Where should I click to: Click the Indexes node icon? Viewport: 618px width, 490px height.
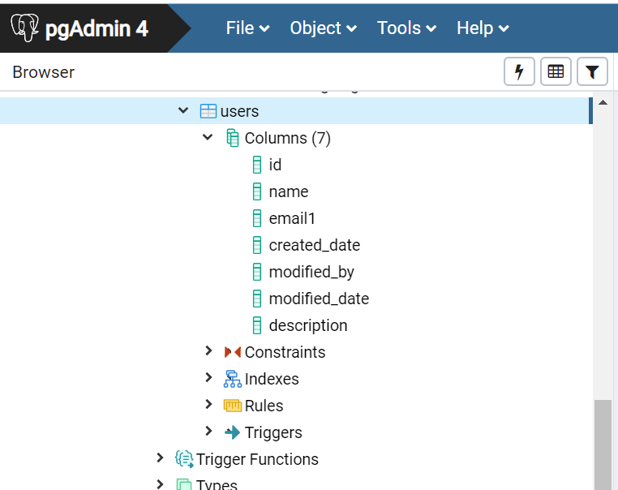233,379
